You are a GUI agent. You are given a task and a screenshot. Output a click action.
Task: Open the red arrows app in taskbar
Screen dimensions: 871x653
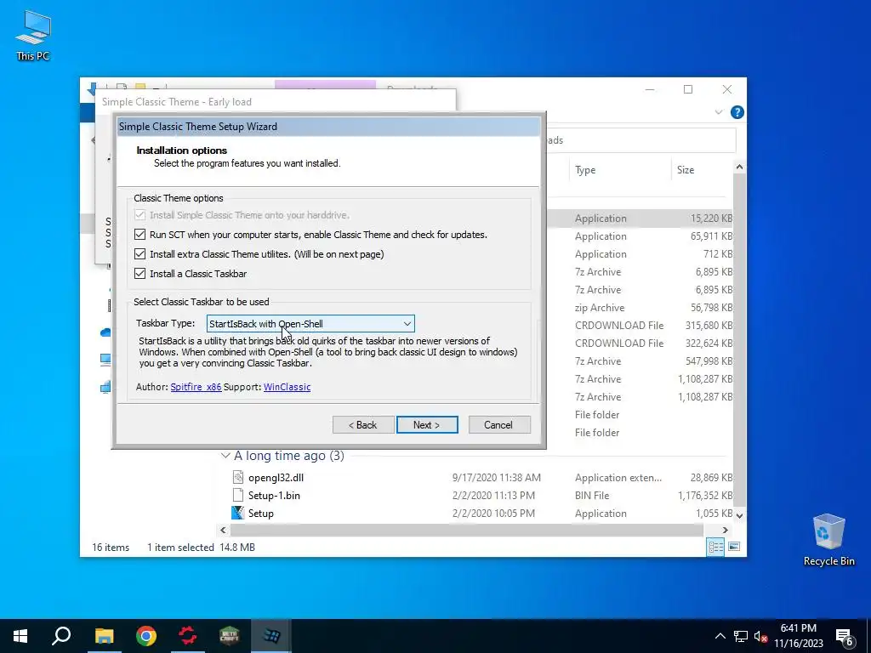pos(188,636)
